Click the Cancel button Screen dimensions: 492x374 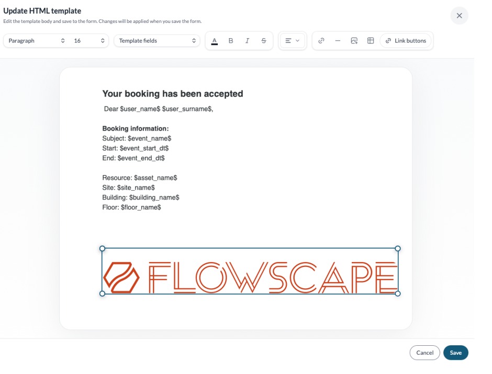tap(424, 353)
